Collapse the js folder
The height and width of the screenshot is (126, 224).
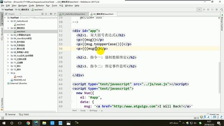tap(8, 73)
